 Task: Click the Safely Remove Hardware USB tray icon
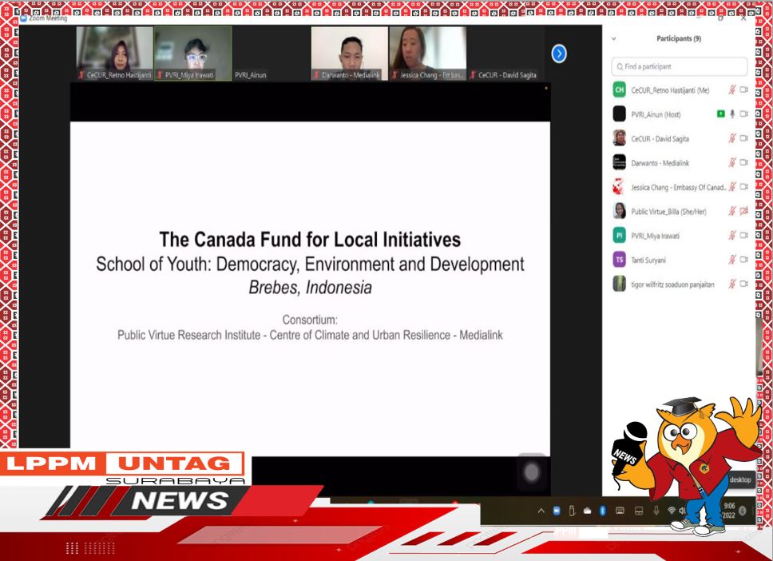(x=572, y=511)
